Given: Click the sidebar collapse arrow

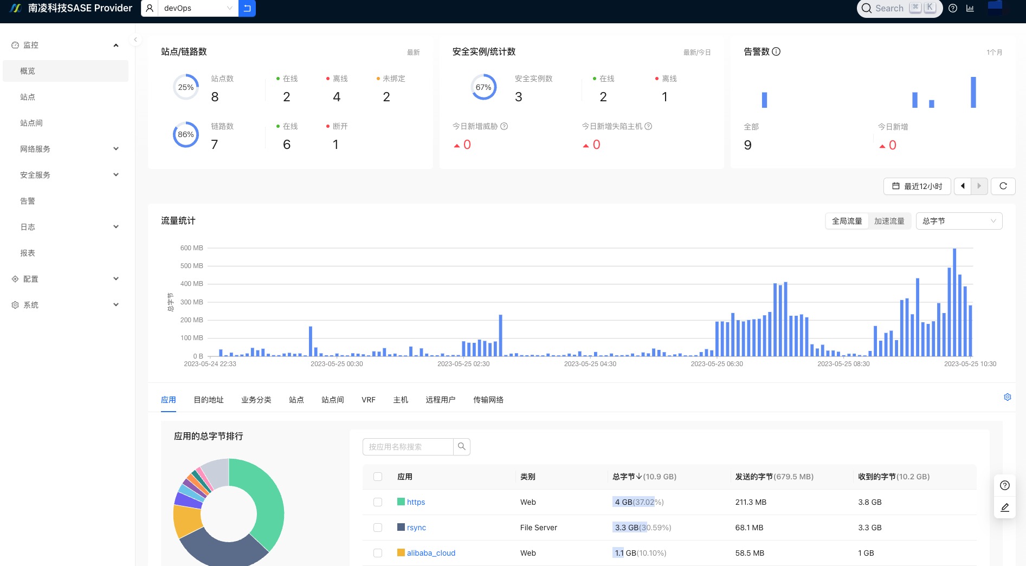Looking at the screenshot, I should pos(135,40).
